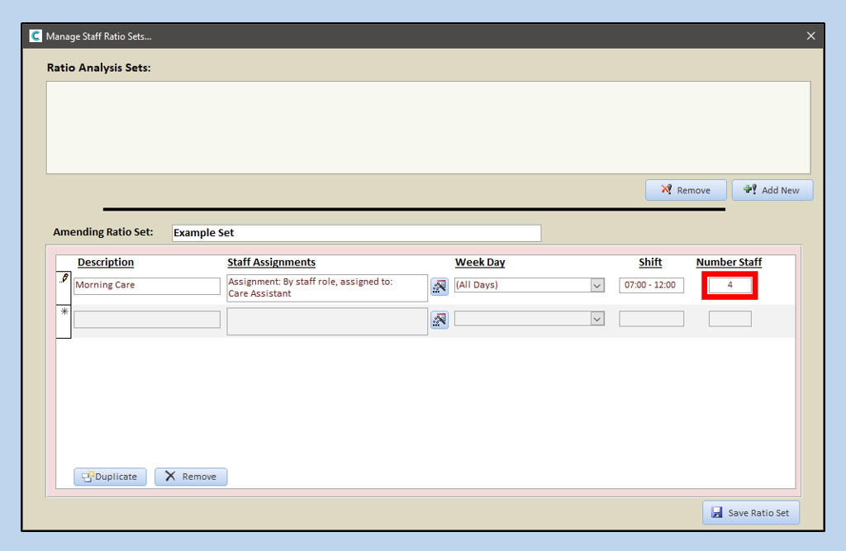Click the application logo in the title bar
Viewport: 846px width, 551px height.
click(x=36, y=36)
